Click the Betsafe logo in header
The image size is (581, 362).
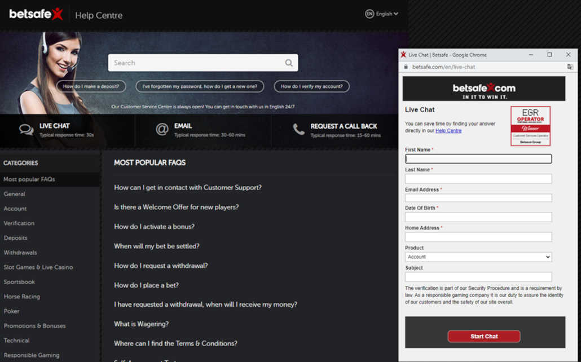pos(36,14)
